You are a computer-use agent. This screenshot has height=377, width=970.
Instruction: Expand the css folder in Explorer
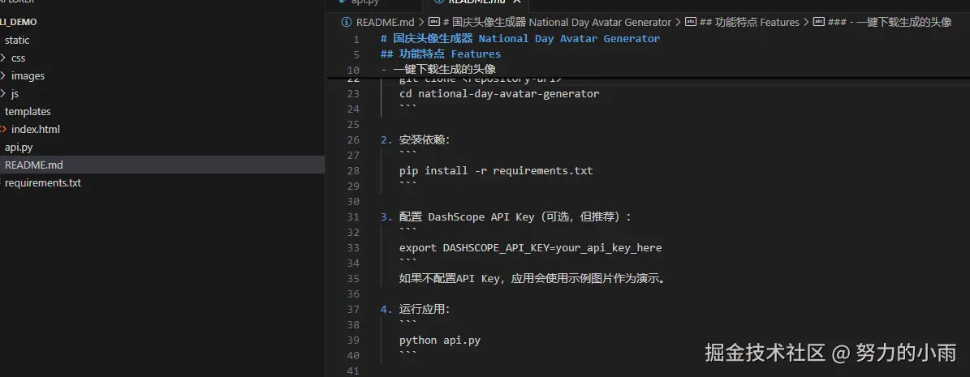pos(18,58)
